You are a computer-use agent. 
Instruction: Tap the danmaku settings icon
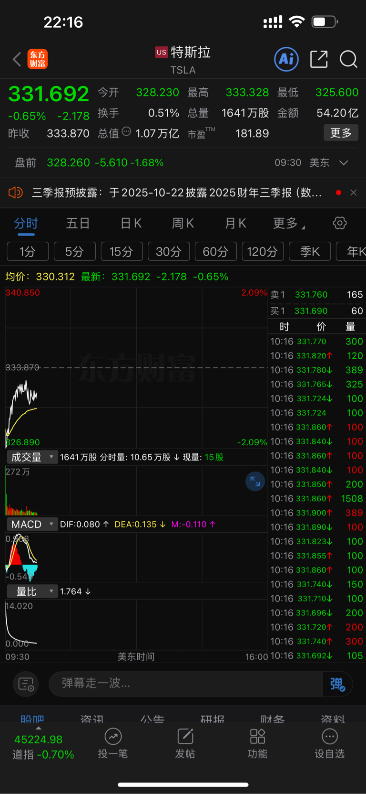[26, 684]
